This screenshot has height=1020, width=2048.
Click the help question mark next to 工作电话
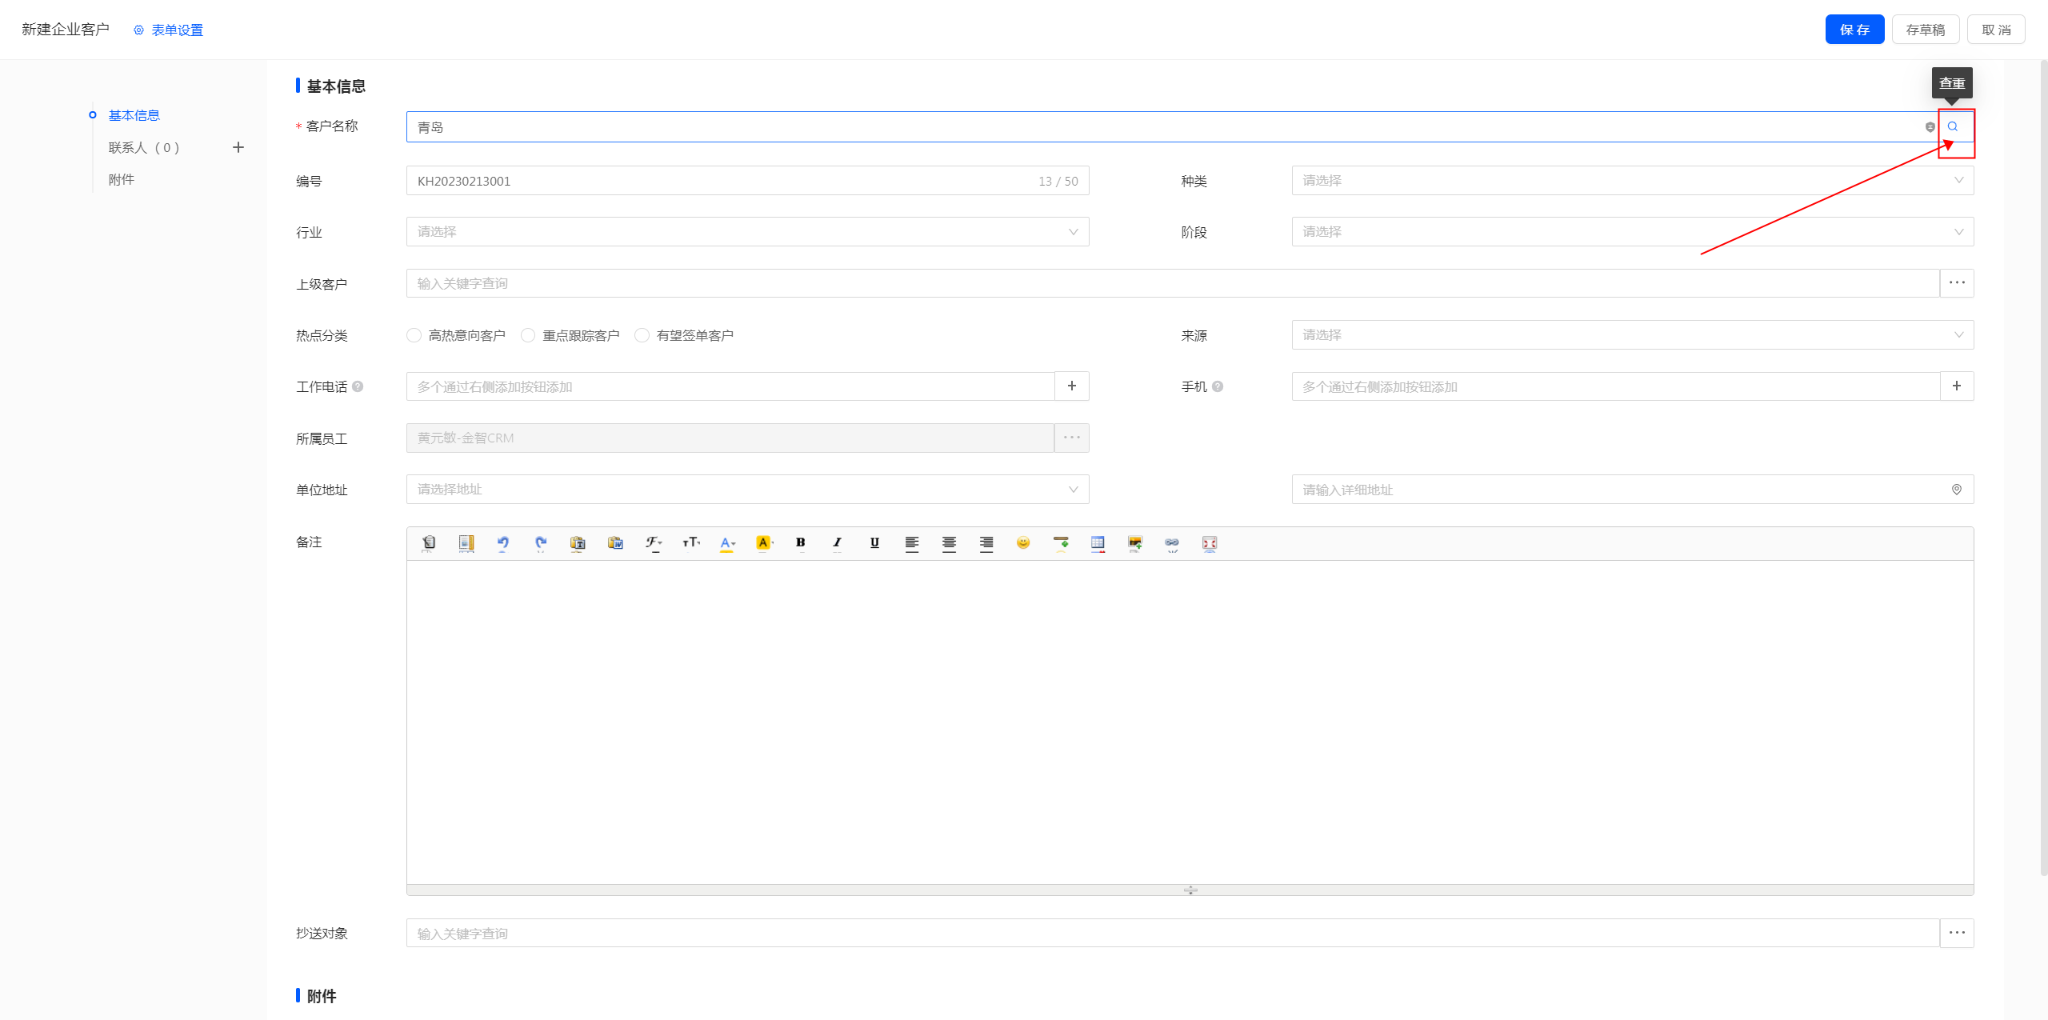(358, 386)
